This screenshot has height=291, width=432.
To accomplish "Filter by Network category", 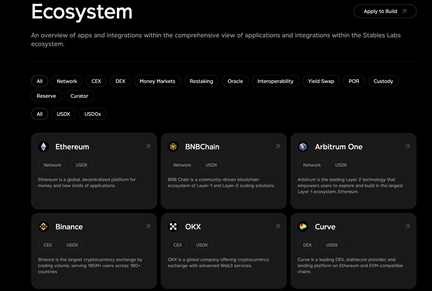I will tap(67, 81).
